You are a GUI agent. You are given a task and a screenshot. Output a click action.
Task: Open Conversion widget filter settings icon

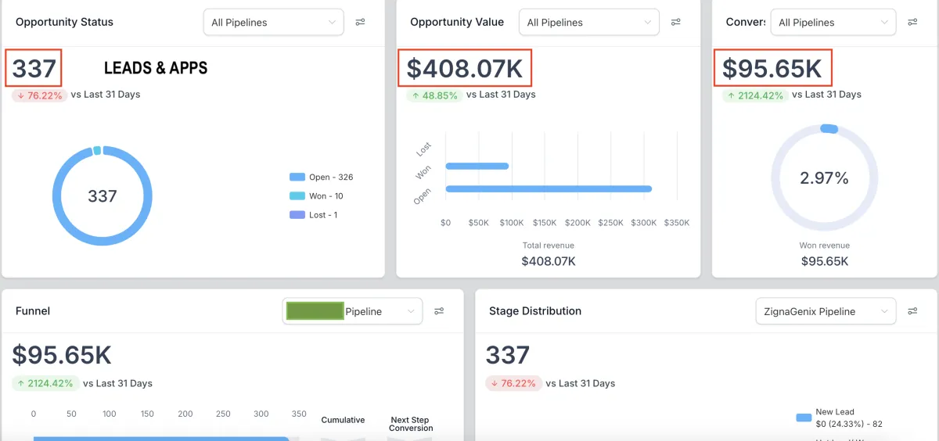[x=912, y=22]
